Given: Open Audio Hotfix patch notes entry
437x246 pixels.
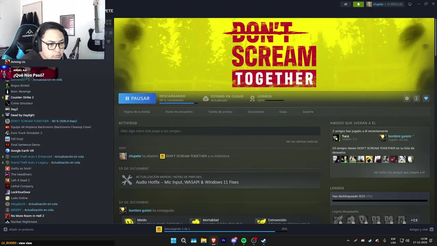Looking at the screenshot, I should (x=220, y=180).
